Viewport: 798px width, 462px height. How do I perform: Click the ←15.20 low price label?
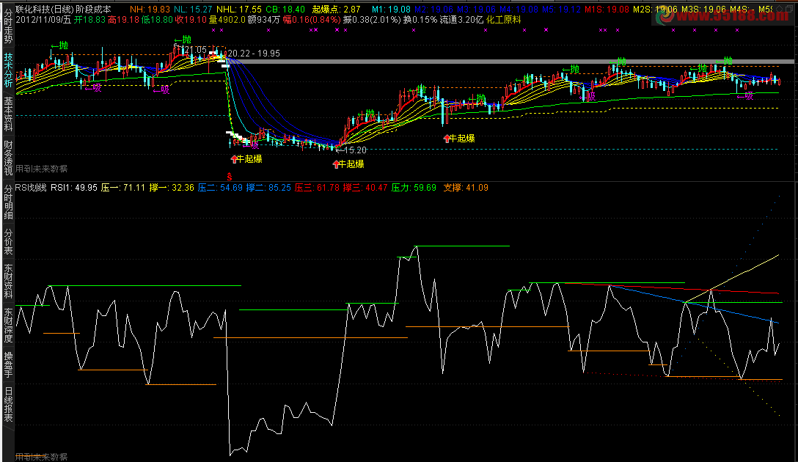tap(351, 150)
